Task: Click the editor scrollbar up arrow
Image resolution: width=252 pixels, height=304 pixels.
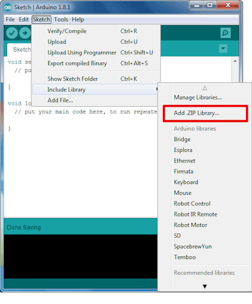Action: click(x=235, y=61)
